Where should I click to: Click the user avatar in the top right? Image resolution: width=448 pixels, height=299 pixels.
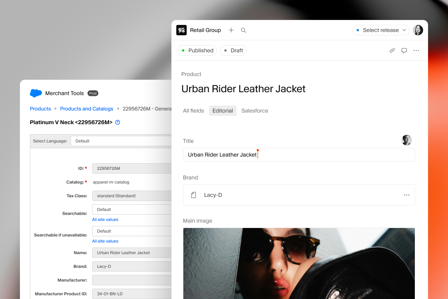click(x=418, y=30)
